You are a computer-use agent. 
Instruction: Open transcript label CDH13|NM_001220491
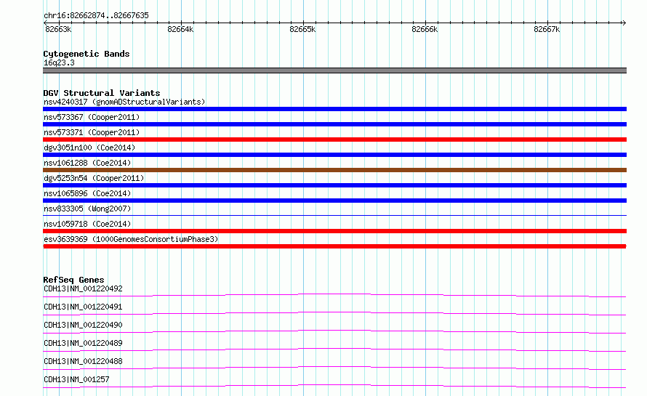coord(83,307)
